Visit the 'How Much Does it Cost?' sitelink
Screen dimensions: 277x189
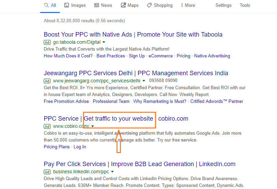tap(68, 56)
